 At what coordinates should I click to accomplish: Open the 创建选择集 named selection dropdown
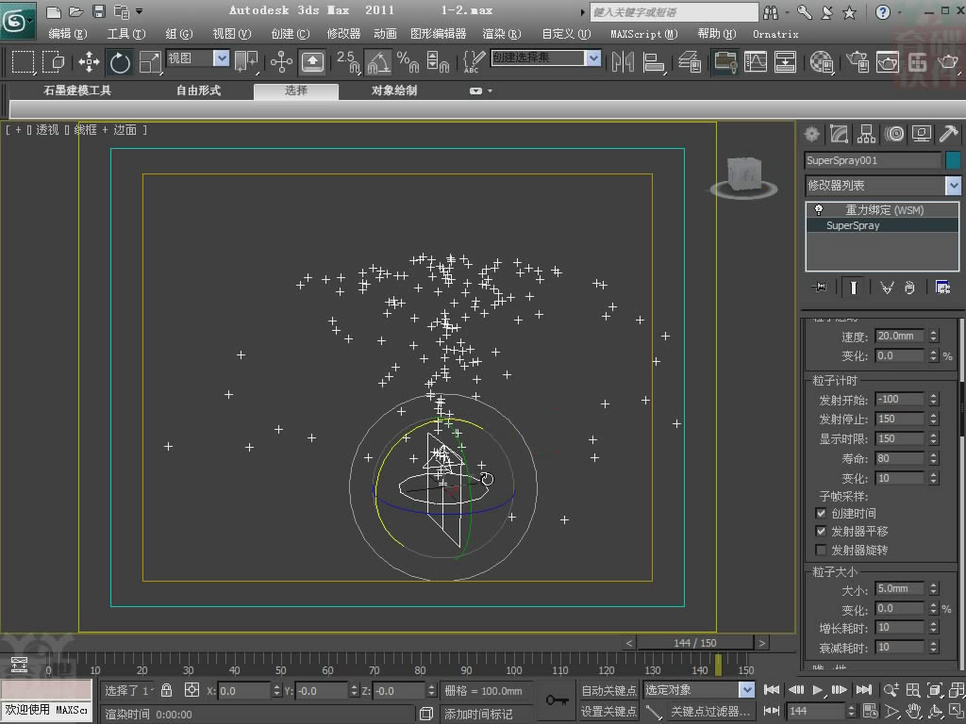(x=592, y=58)
